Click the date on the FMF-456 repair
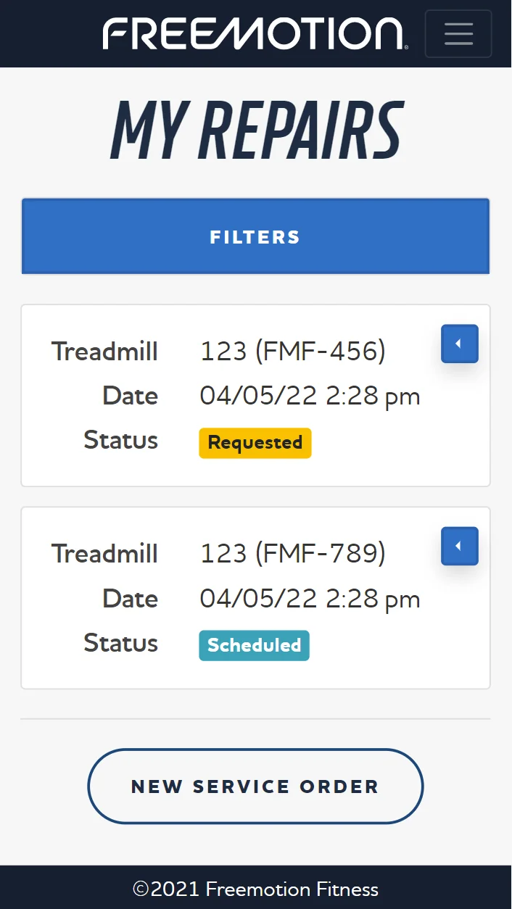This screenshot has height=909, width=512. 310,396
